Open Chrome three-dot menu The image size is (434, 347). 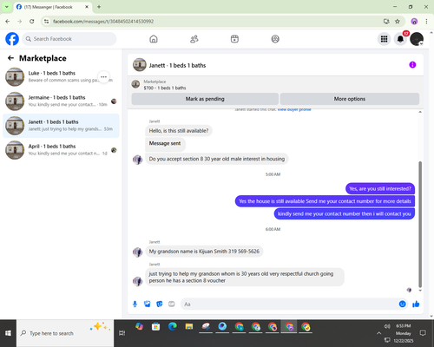(426, 22)
